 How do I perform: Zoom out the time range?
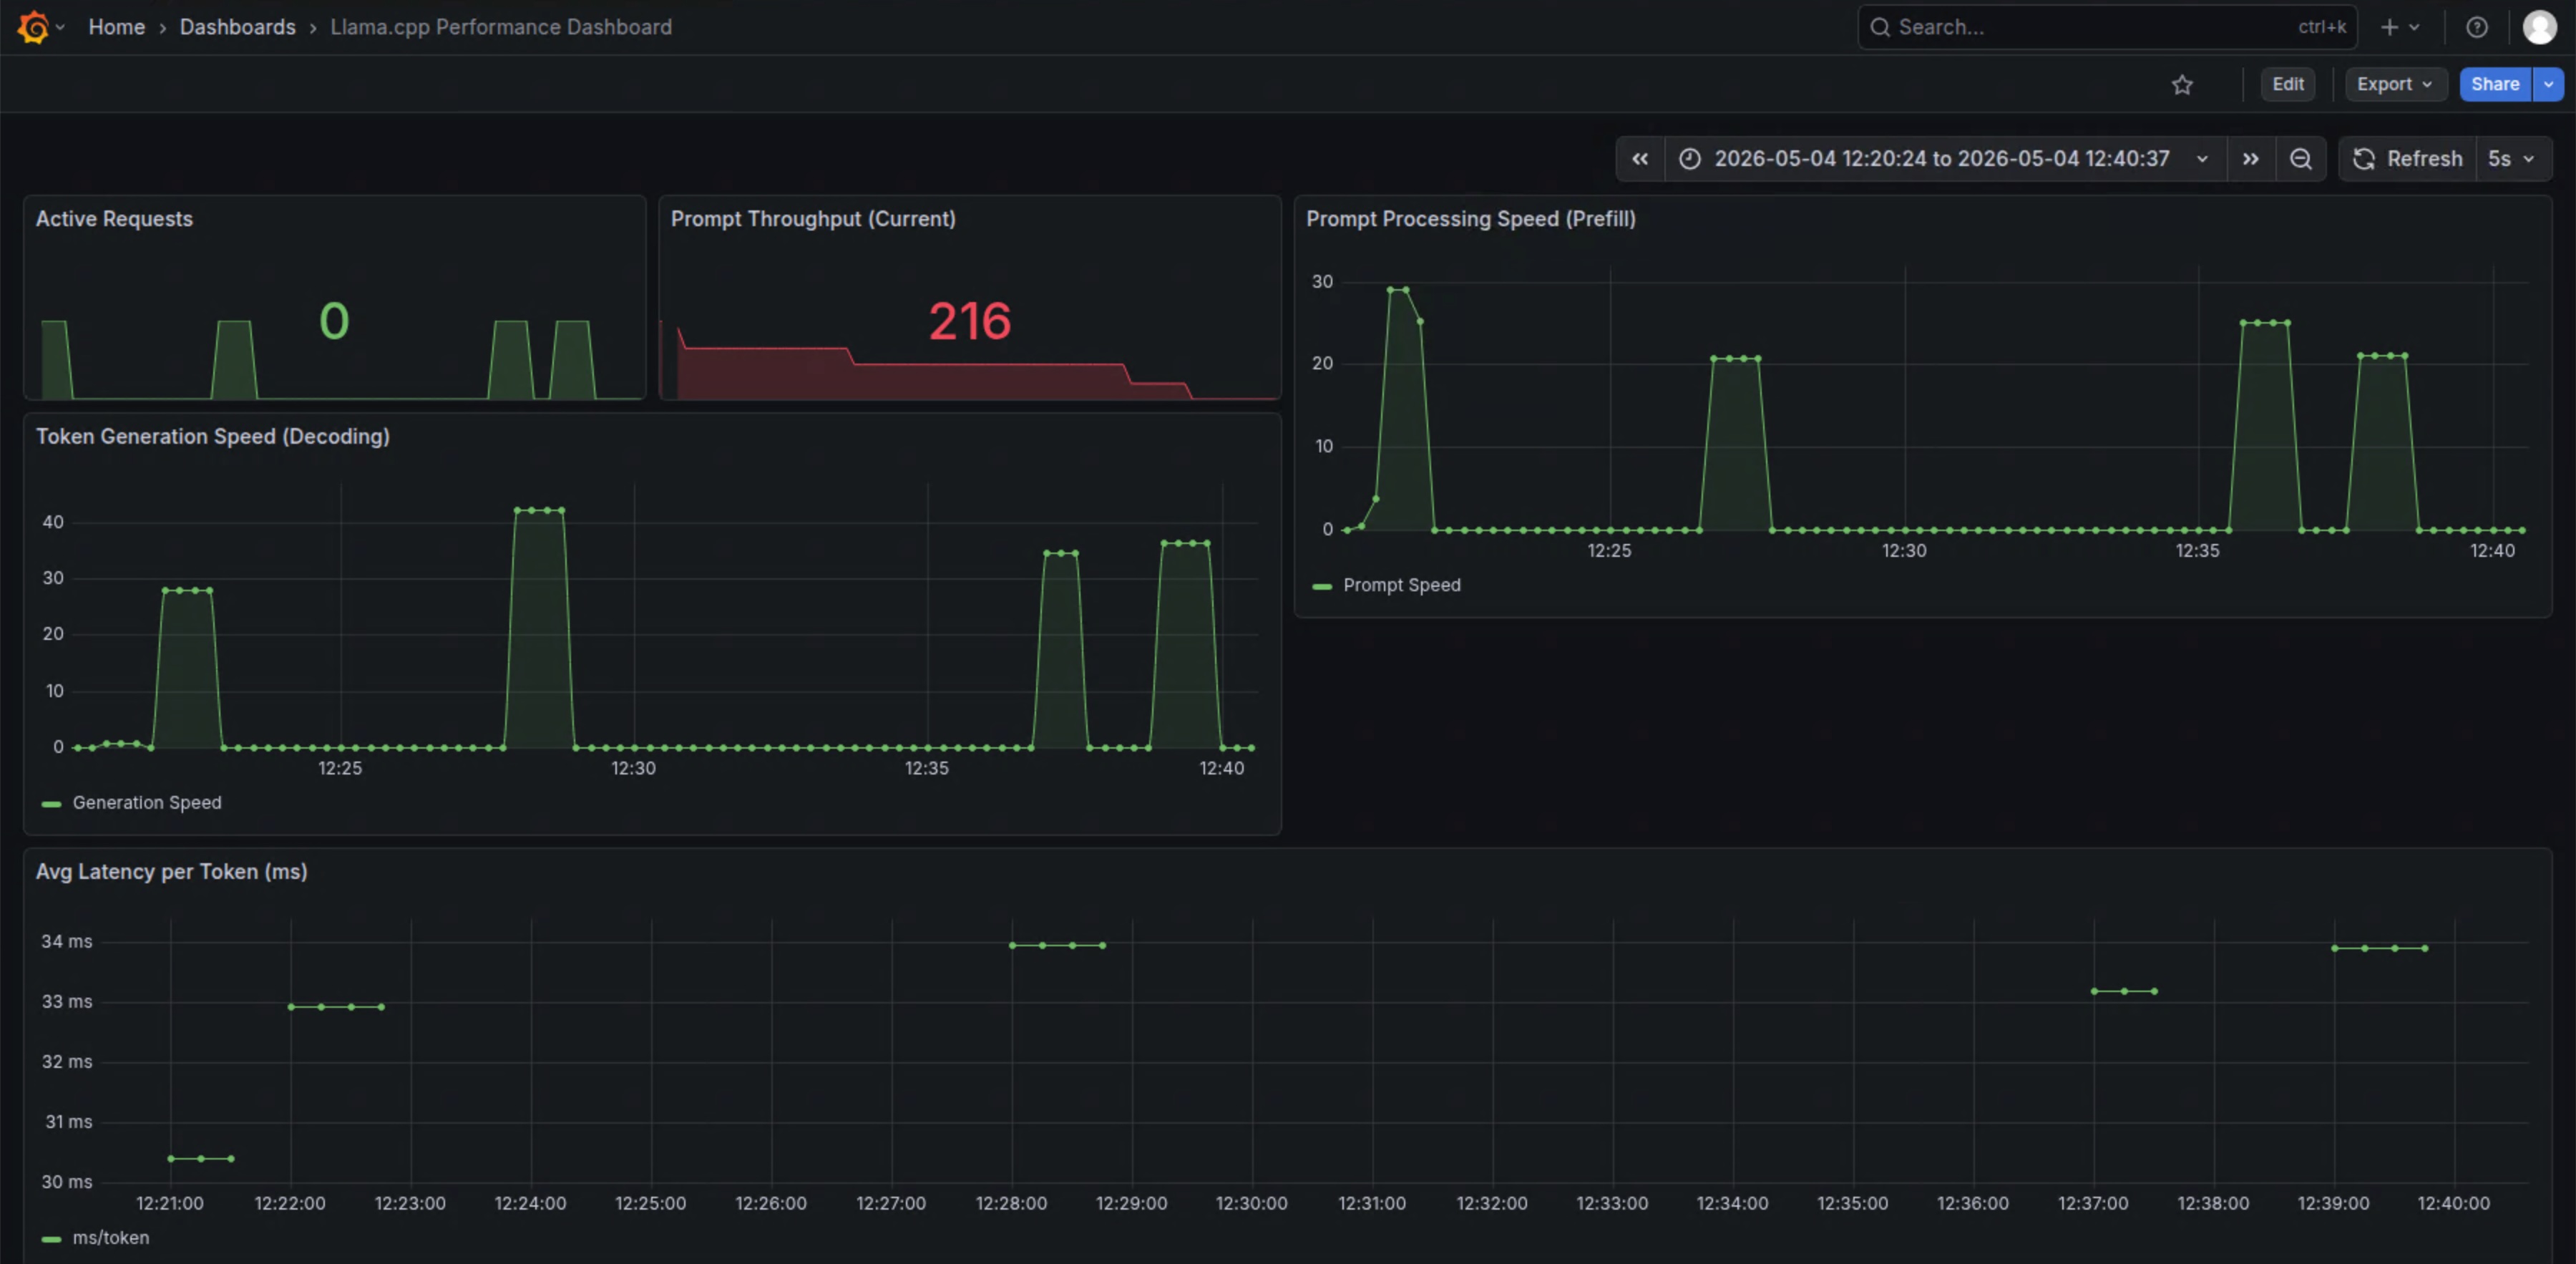click(2300, 159)
